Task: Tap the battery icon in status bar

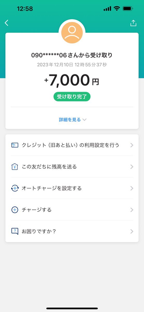Action: click(128, 9)
